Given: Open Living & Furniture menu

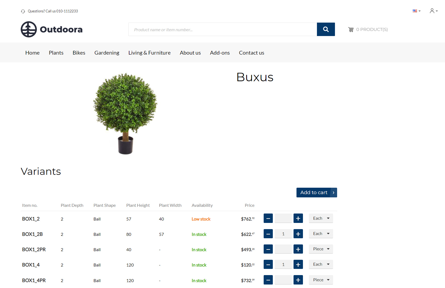Looking at the screenshot, I should (x=150, y=53).
